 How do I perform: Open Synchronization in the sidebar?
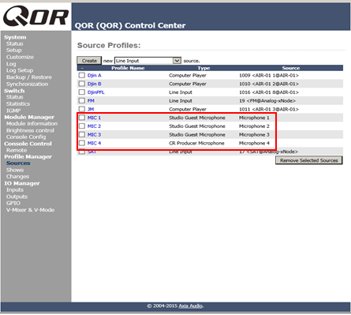coord(28,84)
